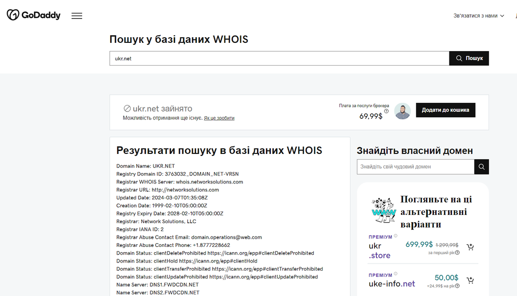This screenshot has height=296, width=517.
Task: Open the GoDaddy hamburger menu
Action: pos(77,15)
